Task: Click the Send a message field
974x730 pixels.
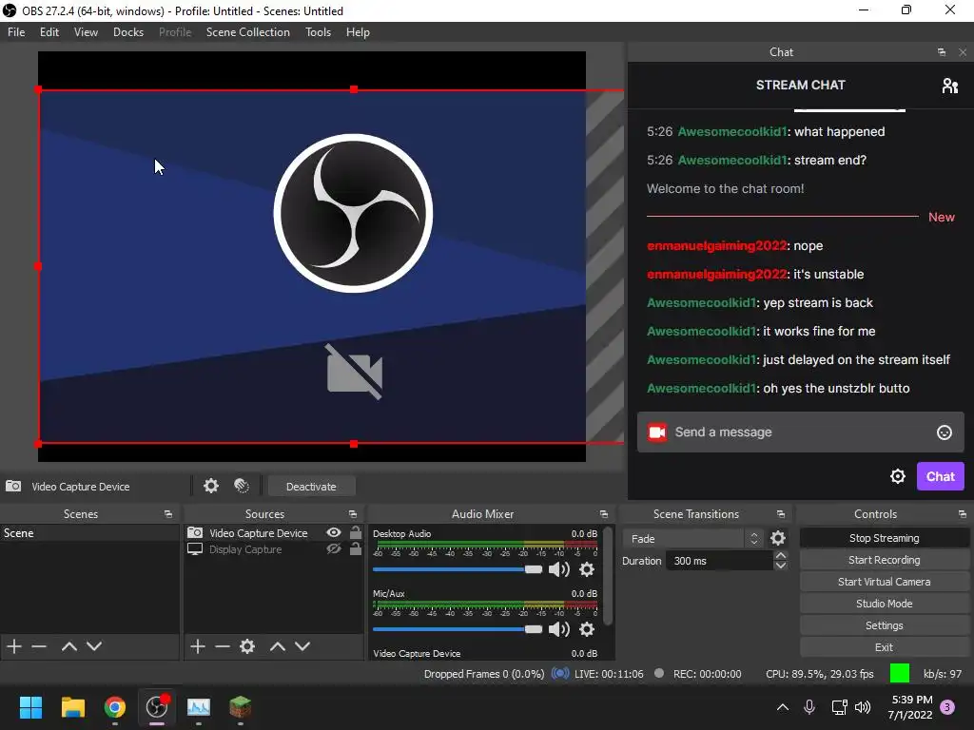Action: (801, 432)
